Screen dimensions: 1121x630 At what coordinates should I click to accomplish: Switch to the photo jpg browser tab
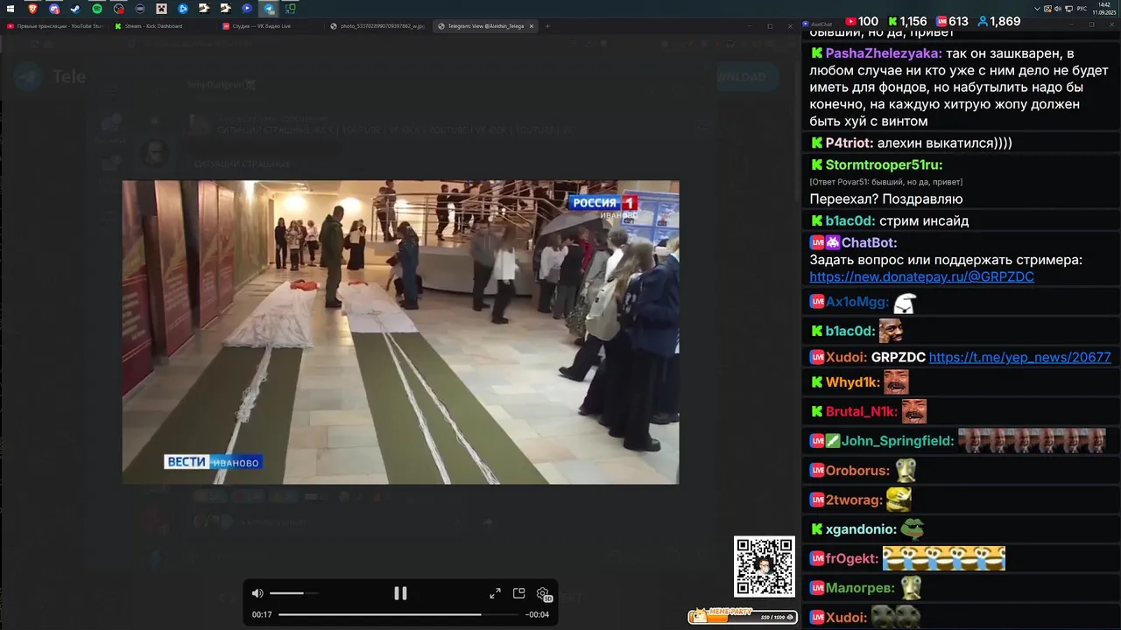click(x=378, y=26)
